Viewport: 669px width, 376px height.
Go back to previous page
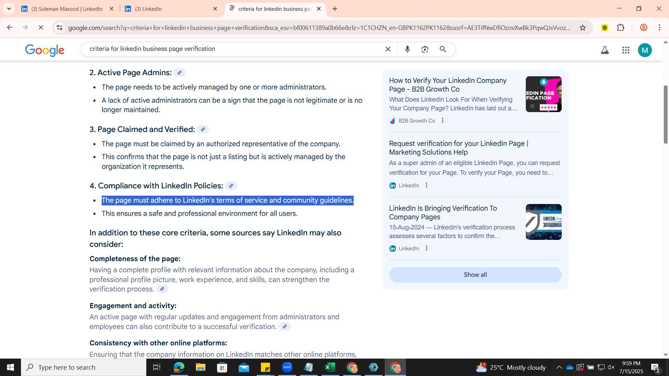(x=10, y=28)
